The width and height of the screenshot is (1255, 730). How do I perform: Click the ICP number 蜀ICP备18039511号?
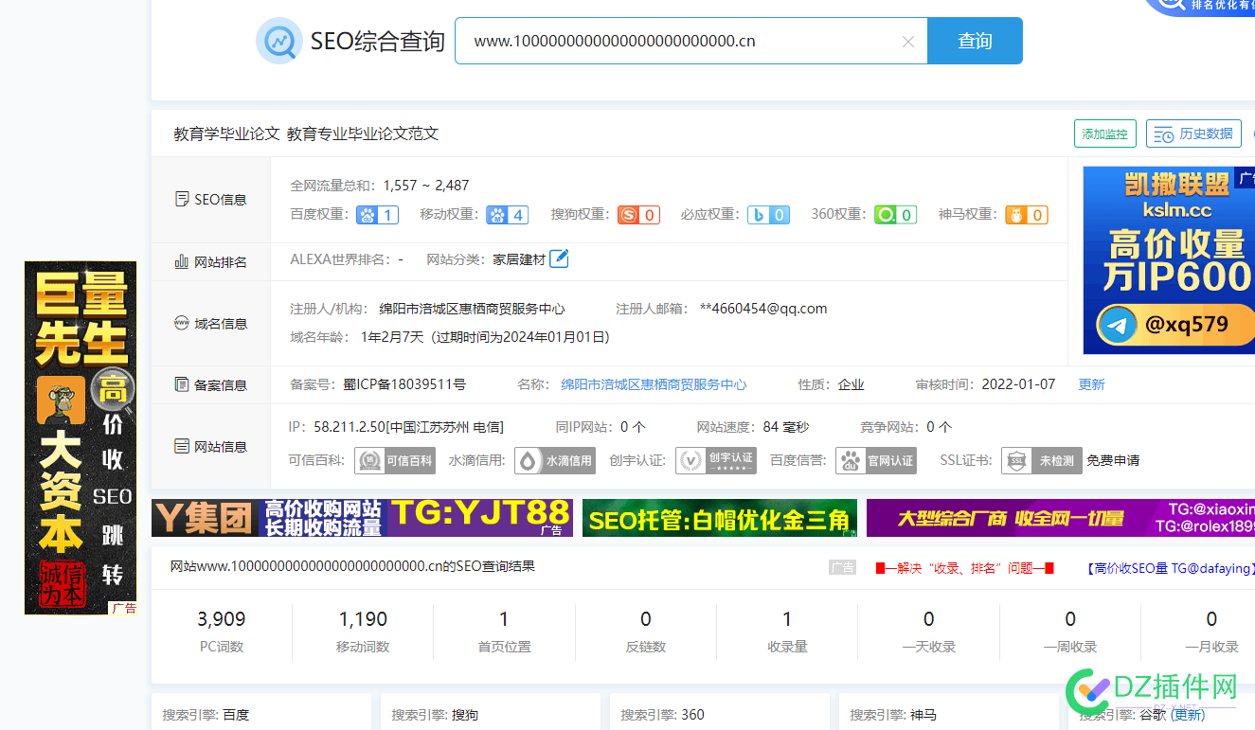click(x=404, y=384)
